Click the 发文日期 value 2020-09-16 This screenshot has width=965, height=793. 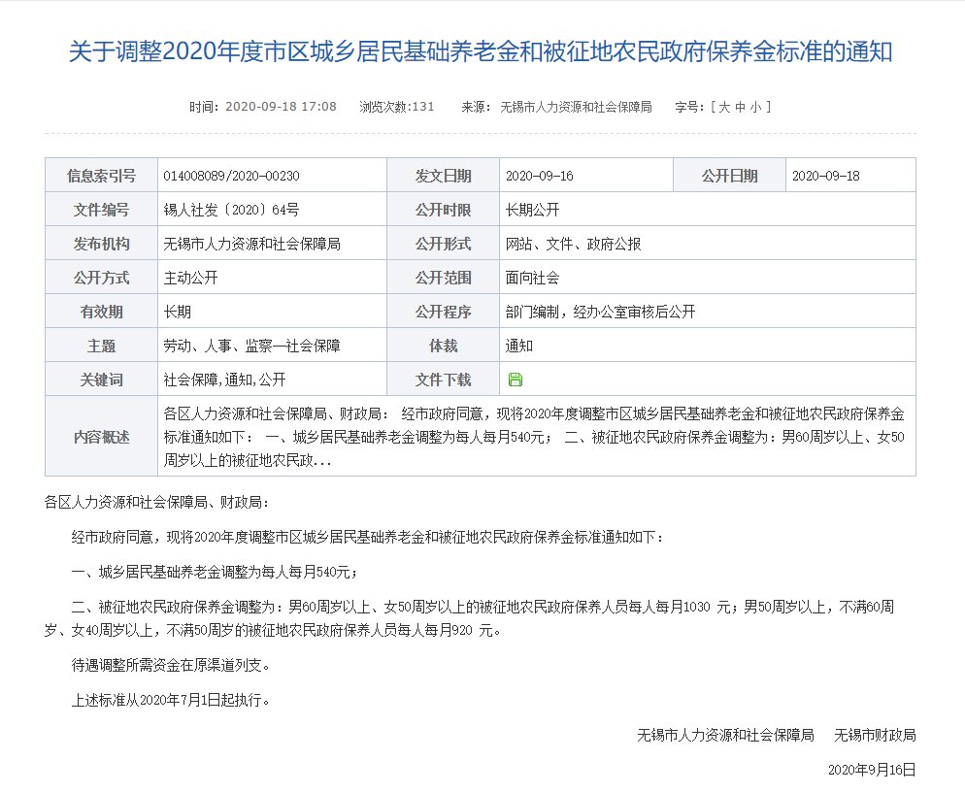(540, 176)
